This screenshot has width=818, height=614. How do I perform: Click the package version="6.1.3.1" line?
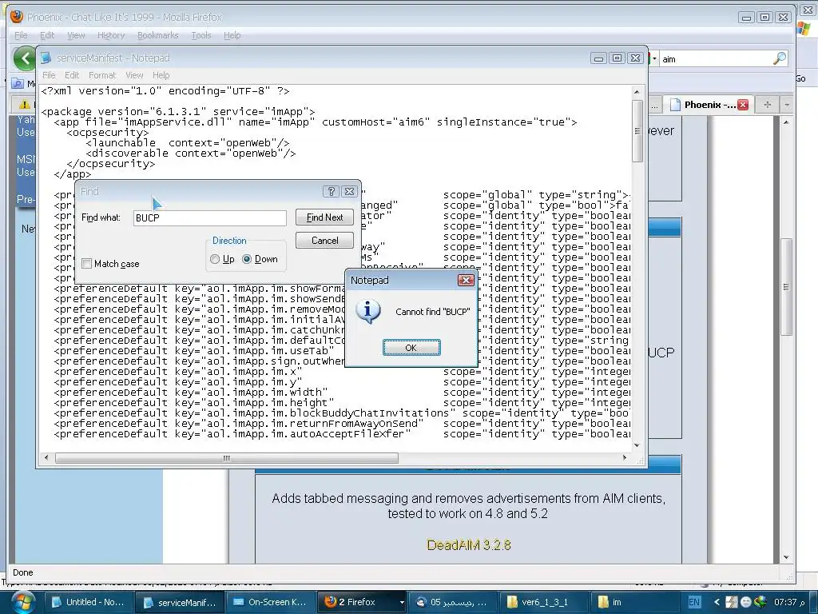[x=178, y=112]
